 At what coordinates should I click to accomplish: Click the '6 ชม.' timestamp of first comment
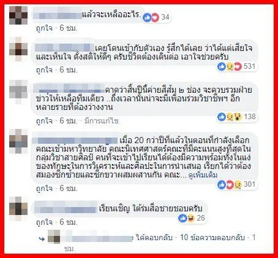coord(69,28)
